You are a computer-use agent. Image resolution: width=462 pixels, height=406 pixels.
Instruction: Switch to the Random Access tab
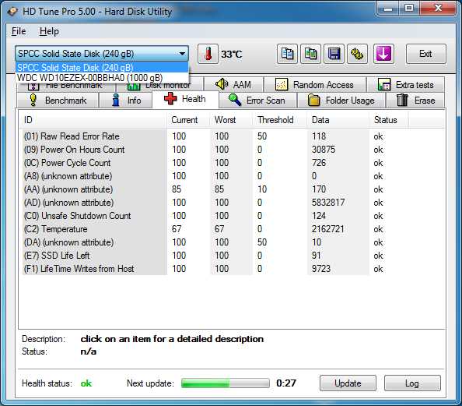coord(315,85)
